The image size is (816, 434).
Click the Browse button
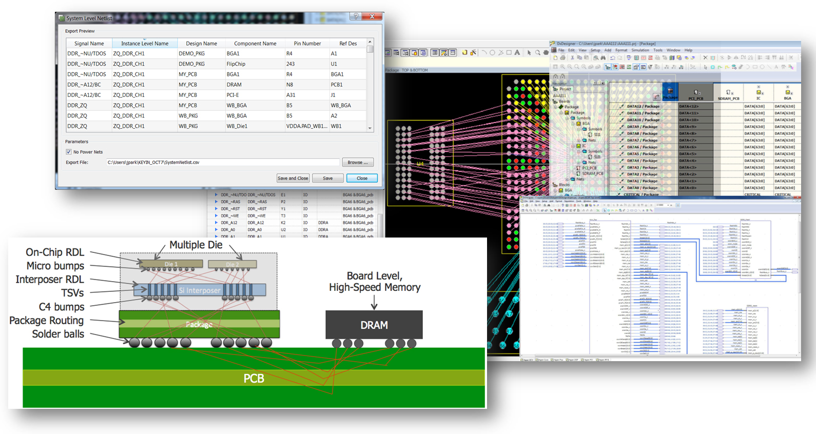click(x=357, y=162)
